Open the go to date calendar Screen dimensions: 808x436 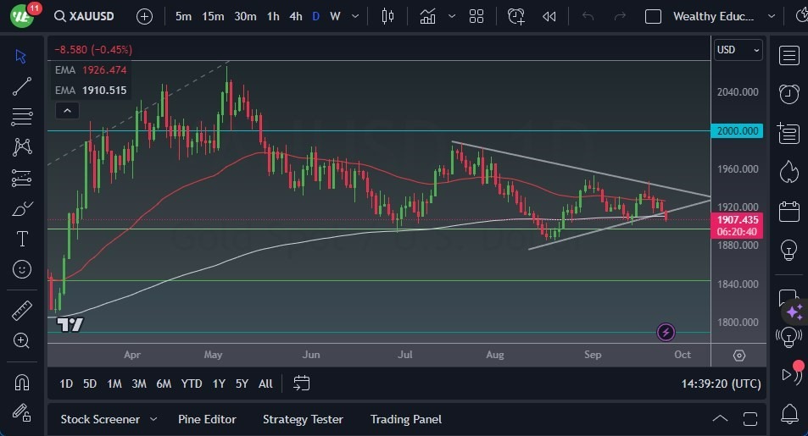pos(302,384)
